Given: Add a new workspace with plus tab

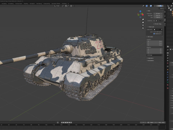Looking at the screenshot, I should 68,4.
